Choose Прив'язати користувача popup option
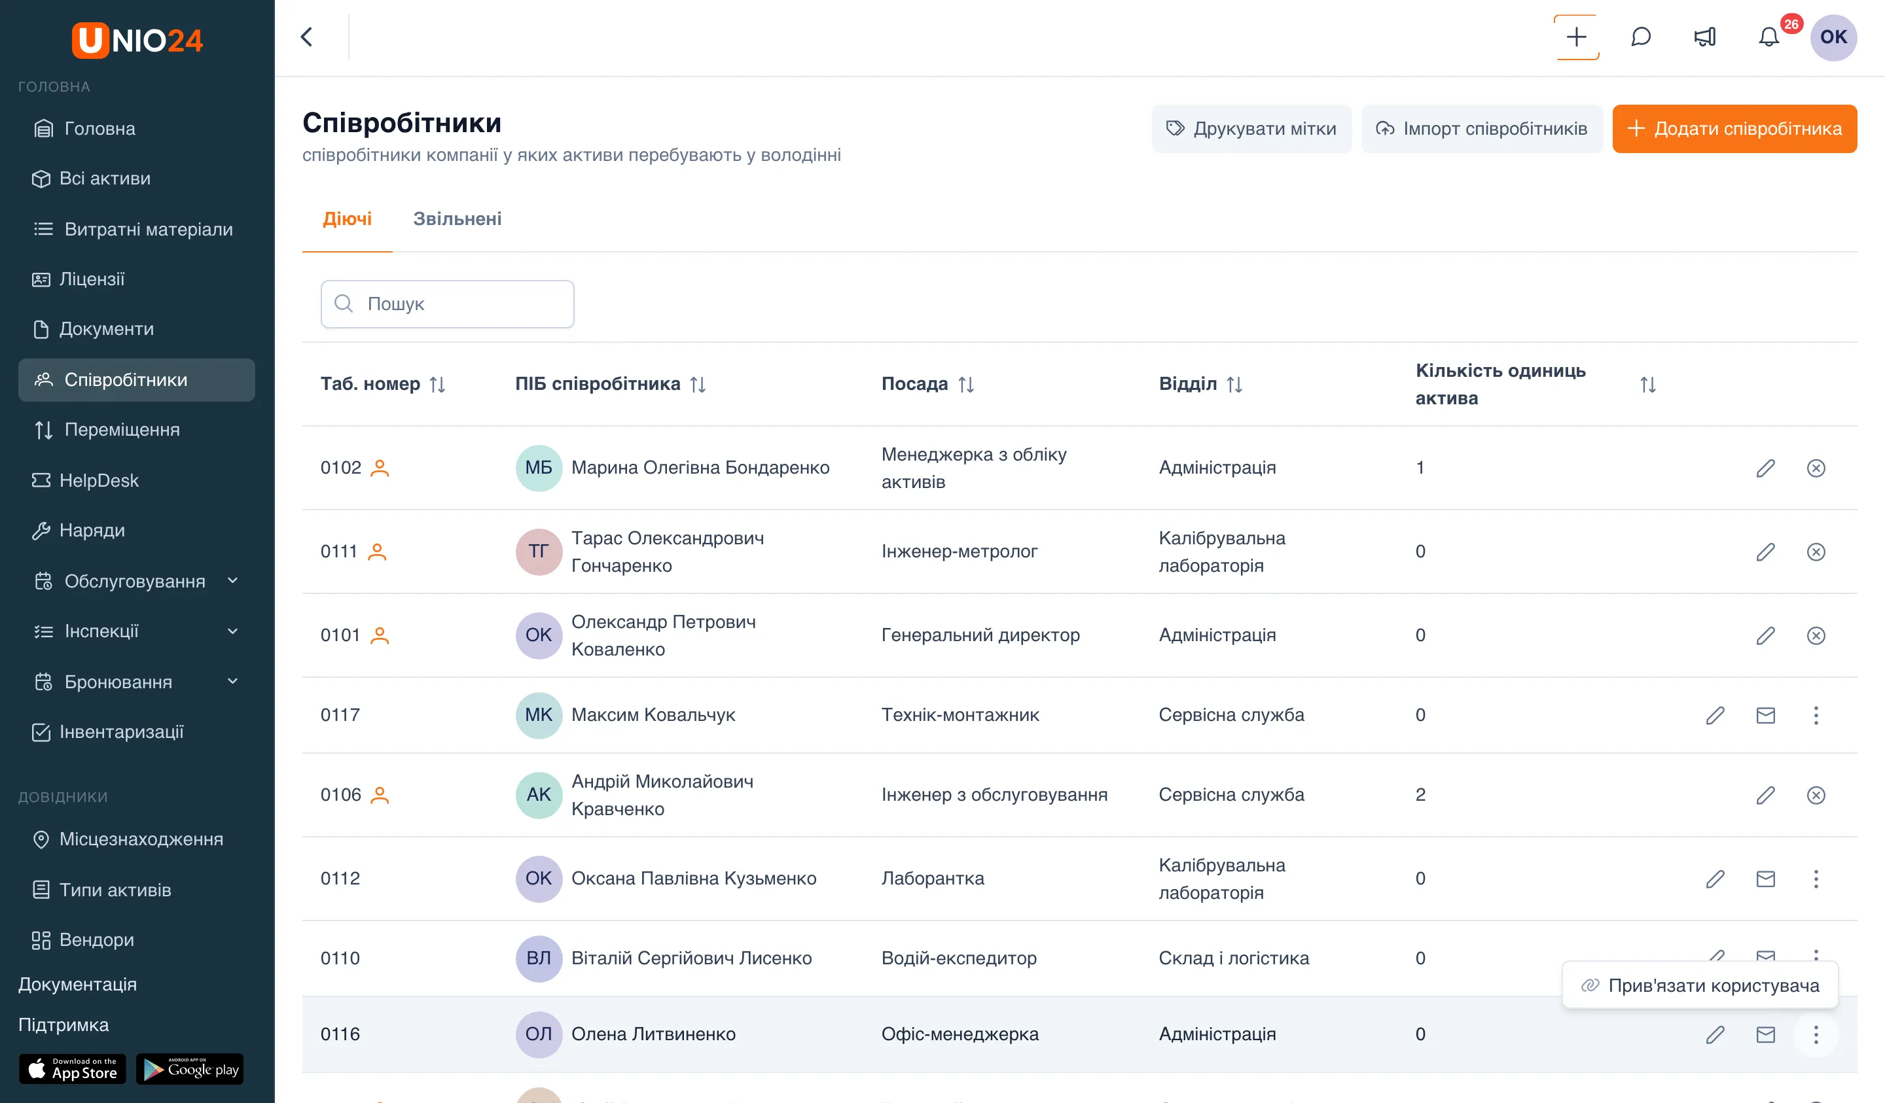 point(1700,986)
